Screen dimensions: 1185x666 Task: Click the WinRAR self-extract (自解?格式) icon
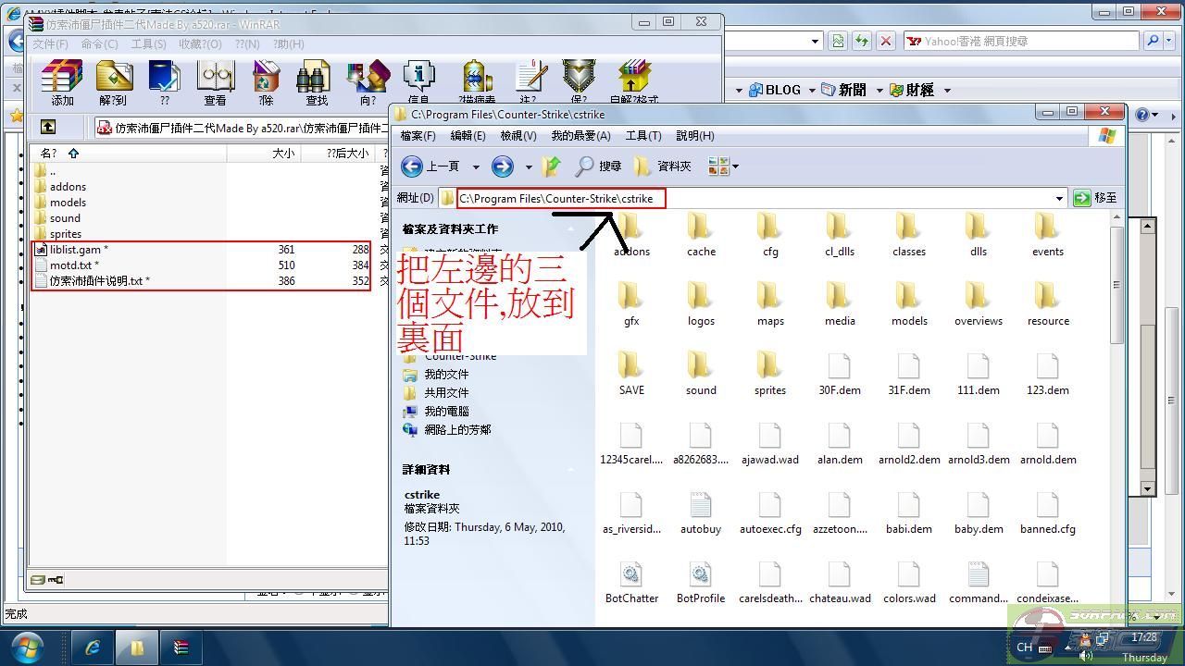(634, 77)
